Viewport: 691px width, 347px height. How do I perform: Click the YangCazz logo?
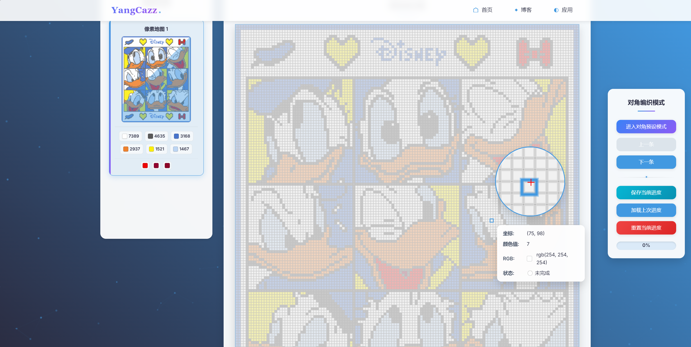tap(136, 10)
